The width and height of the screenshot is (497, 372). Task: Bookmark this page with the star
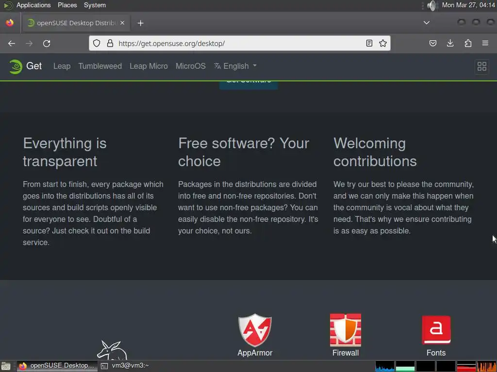(383, 43)
